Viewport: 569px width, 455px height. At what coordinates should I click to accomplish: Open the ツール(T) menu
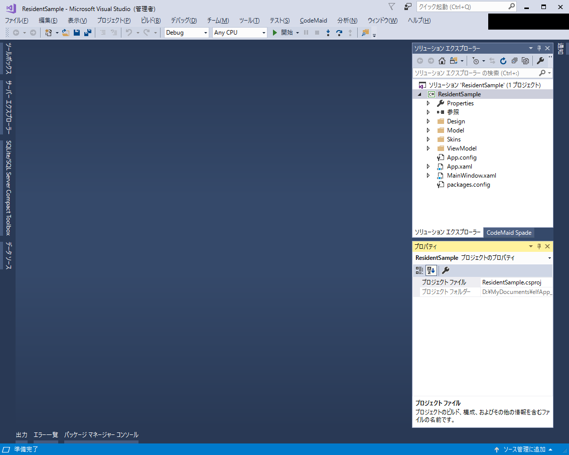[x=249, y=21]
